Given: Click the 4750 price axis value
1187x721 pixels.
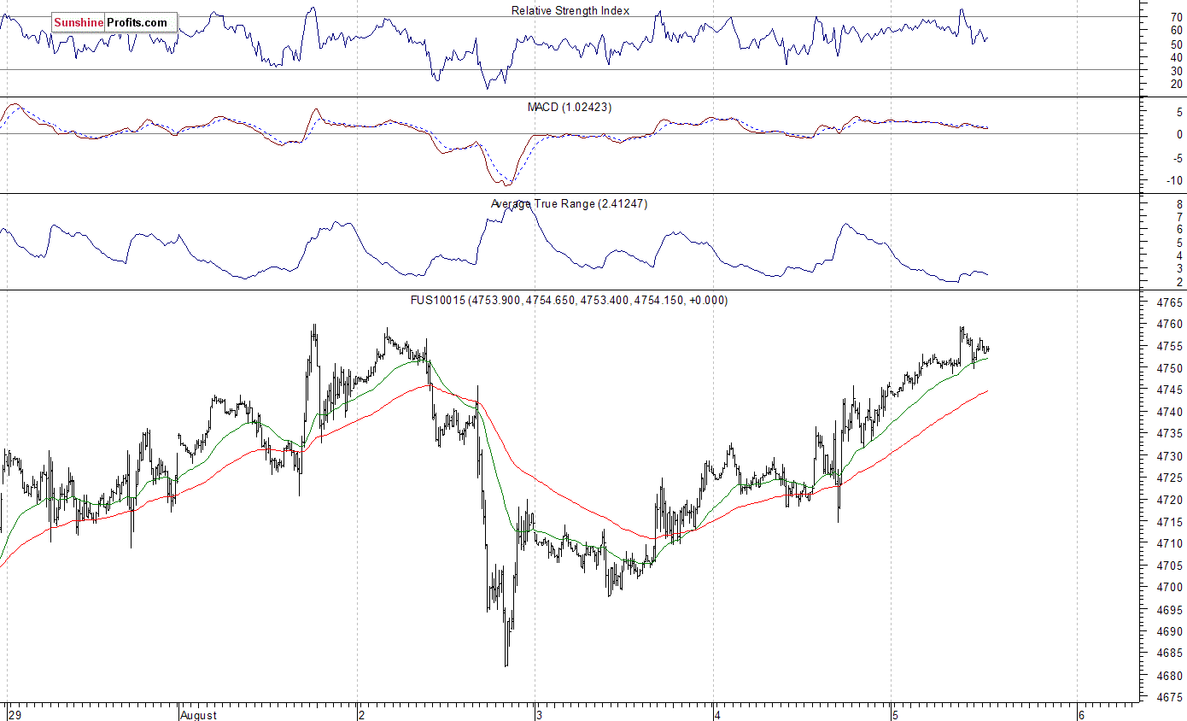Looking at the screenshot, I should pos(1169,368).
